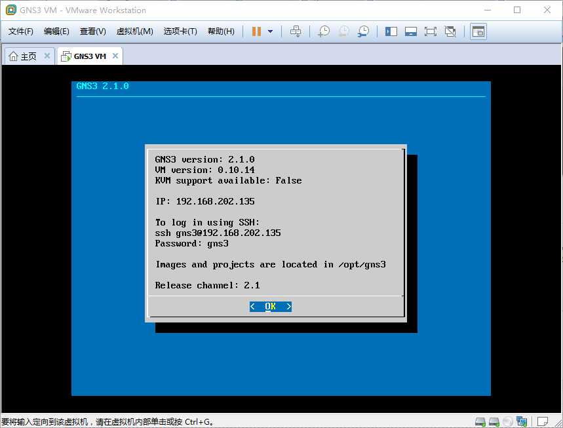Open the 编辑(E) menu

56,31
